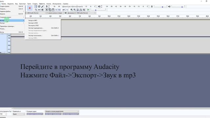Choose Export as MP3
This screenshot has width=210, height=118.
click(x=43, y=20)
